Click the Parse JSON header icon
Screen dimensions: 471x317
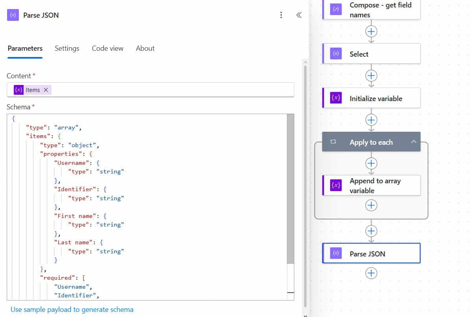tap(13, 15)
